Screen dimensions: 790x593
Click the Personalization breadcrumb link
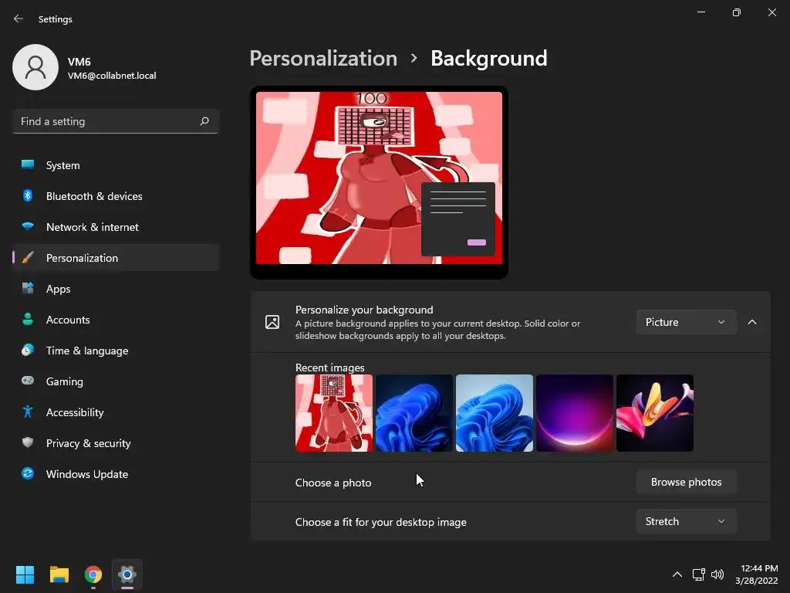(323, 59)
